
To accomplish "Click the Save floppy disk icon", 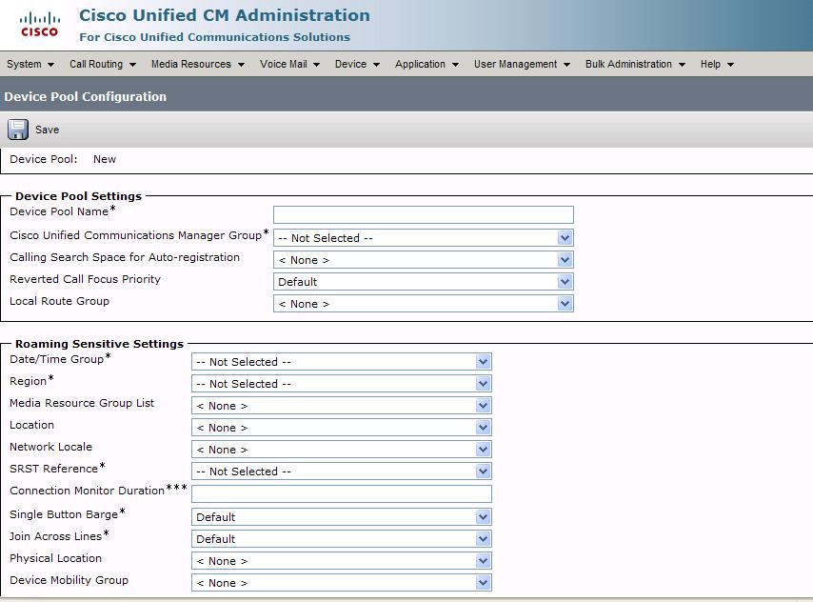I will tap(17, 129).
